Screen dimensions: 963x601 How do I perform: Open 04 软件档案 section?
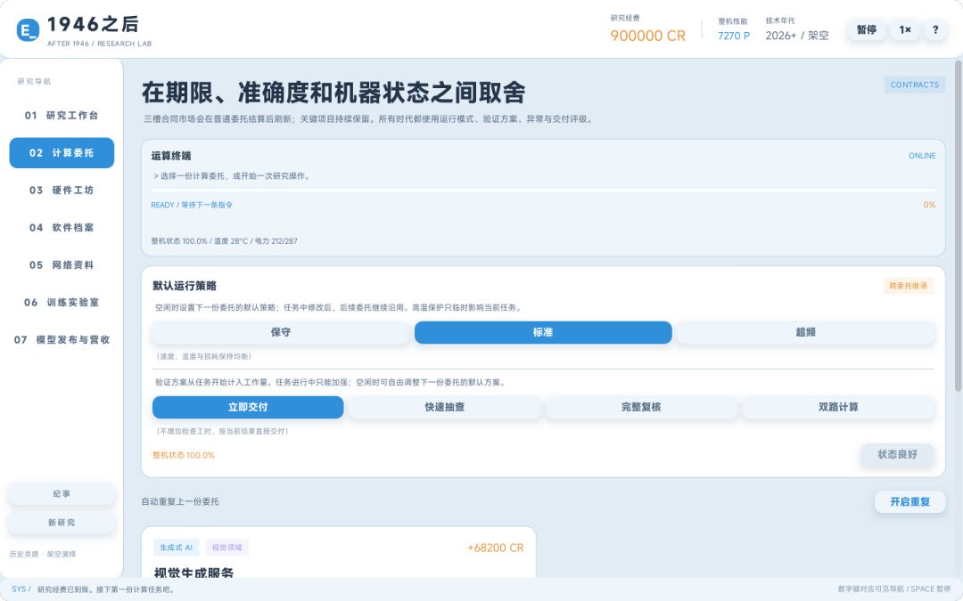(x=62, y=228)
